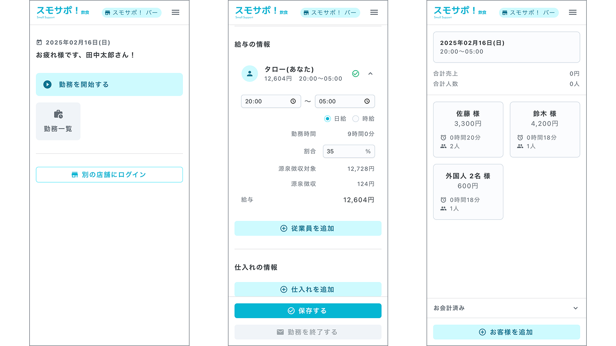This screenshot has height=346, width=616.
Task: Open the hamburger menu on the greeting screen
Action: (x=175, y=12)
